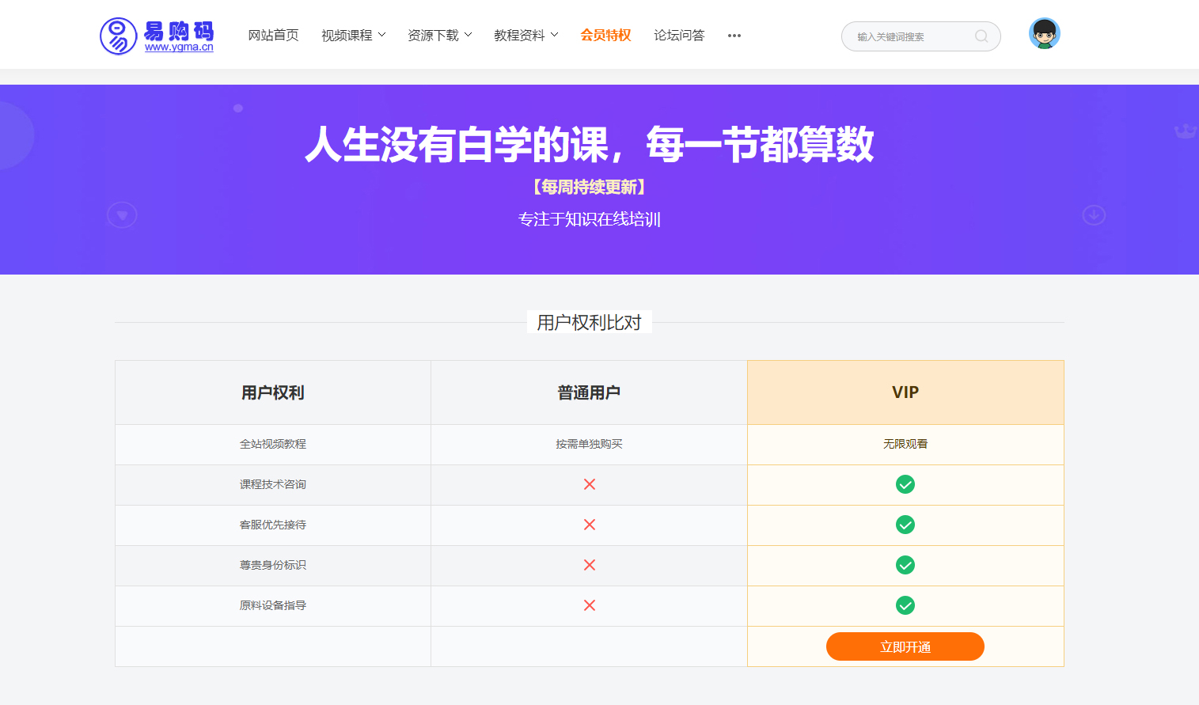Expand the 视频课程 dropdown menu
The width and height of the screenshot is (1199, 705).
(x=353, y=36)
